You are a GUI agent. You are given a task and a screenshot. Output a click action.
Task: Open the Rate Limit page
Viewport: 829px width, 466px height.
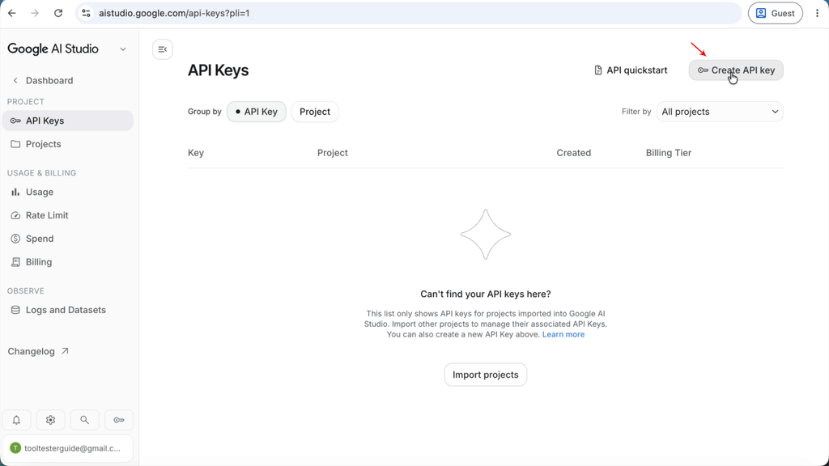click(68, 215)
